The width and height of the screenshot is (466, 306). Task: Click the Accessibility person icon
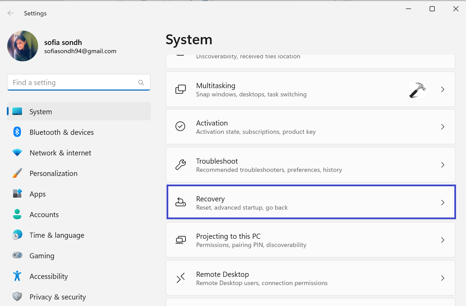pos(17,276)
